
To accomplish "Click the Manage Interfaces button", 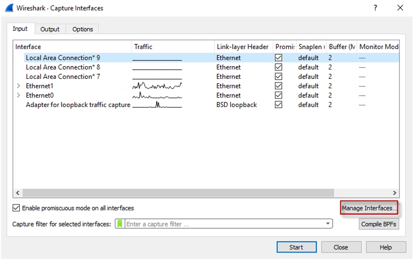I will [369, 208].
